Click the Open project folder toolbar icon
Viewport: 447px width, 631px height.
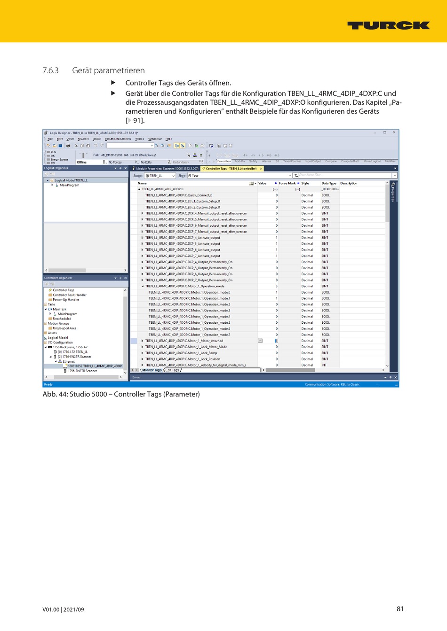click(54, 146)
